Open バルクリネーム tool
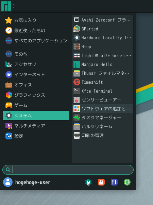Screen dimensions: 153x205 (x=103, y=126)
